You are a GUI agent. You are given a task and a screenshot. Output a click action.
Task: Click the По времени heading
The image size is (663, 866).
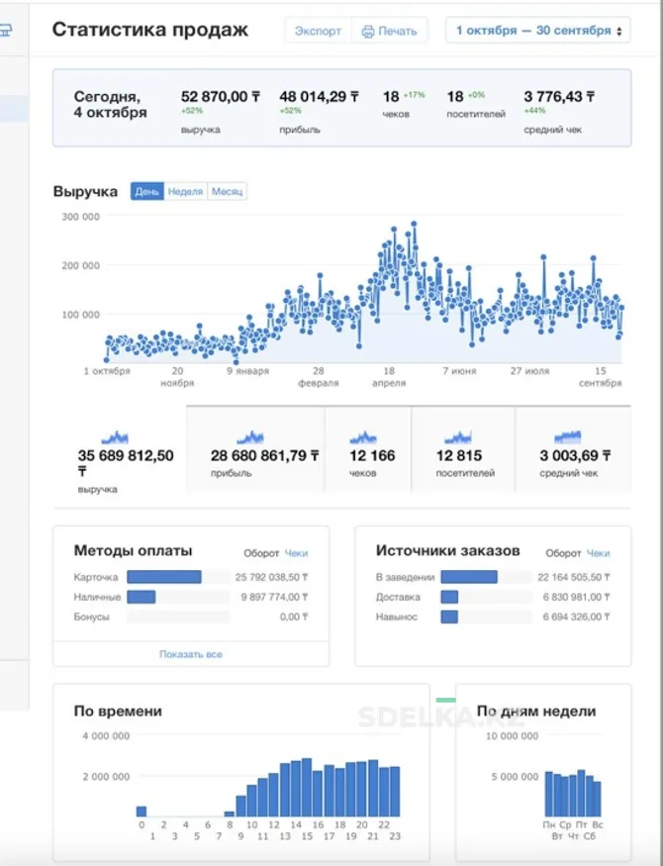(x=118, y=711)
